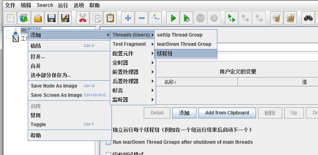Start the test with green play icon

click(173, 18)
